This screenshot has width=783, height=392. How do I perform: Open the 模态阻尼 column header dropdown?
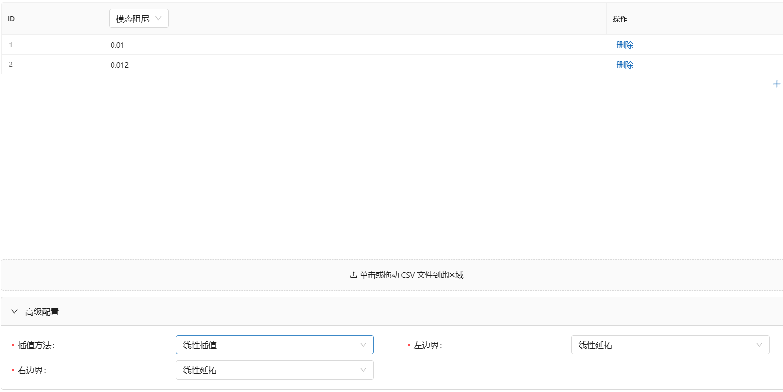[x=139, y=18]
